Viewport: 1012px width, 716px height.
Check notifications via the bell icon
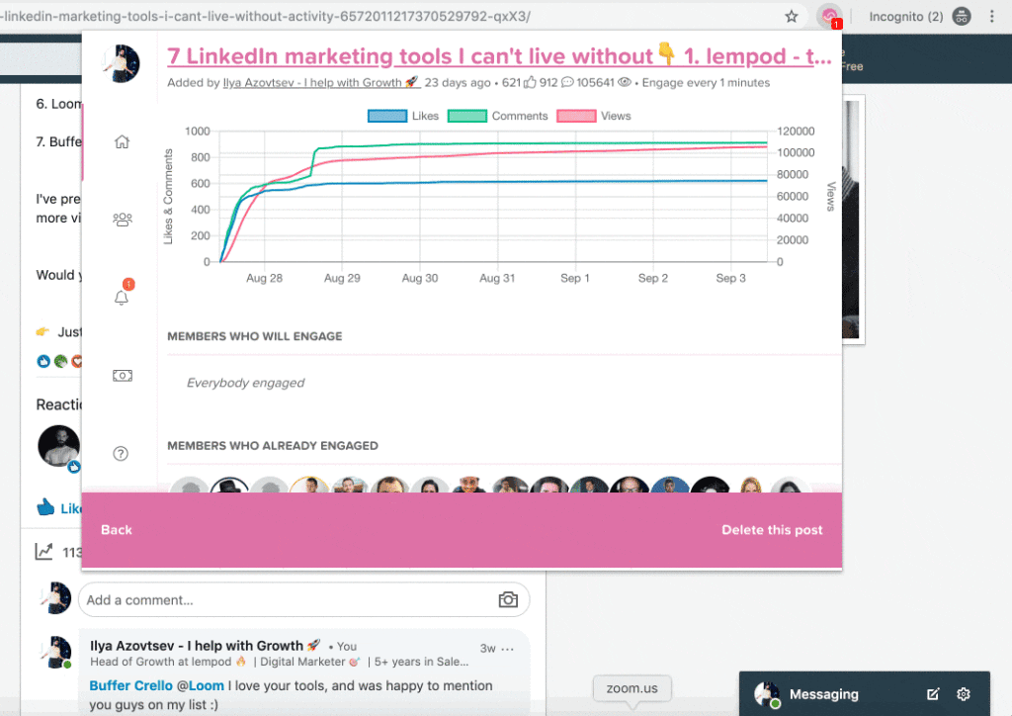pos(121,298)
